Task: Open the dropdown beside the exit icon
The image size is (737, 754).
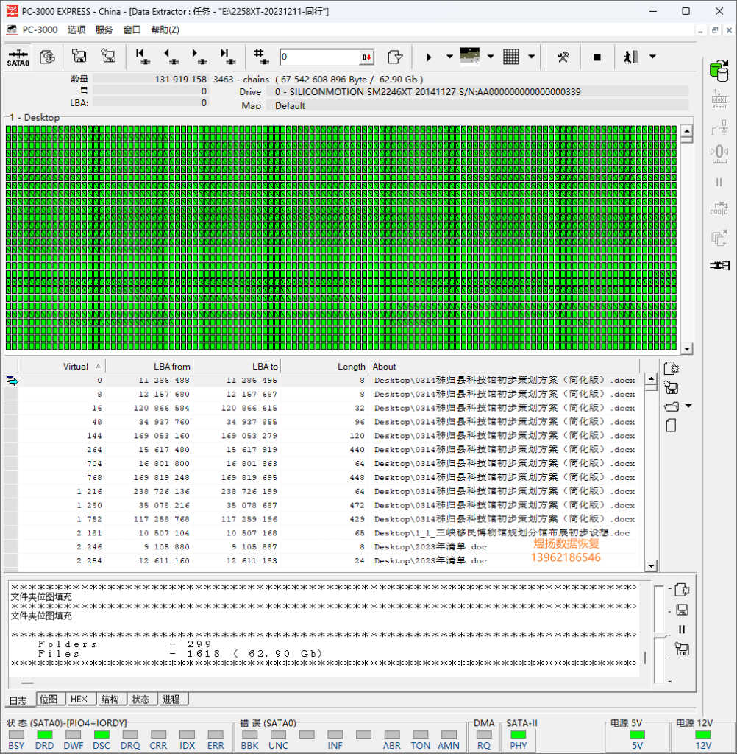Action: 652,57
